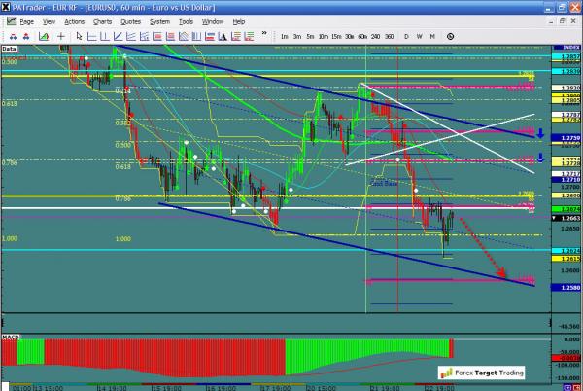The image size is (583, 391).
Task: Open the Tools menu
Action: pos(185,20)
